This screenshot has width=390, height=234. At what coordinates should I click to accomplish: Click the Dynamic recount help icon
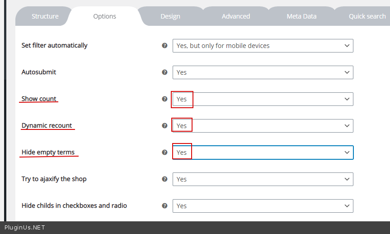tap(164, 126)
